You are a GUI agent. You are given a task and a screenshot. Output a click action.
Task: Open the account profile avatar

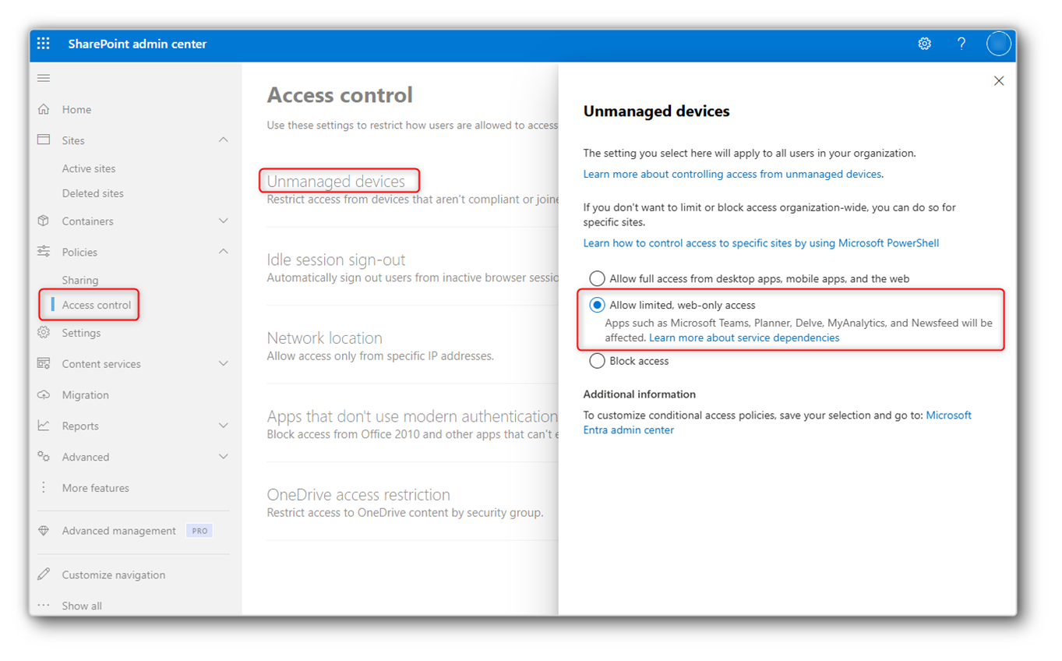998,44
